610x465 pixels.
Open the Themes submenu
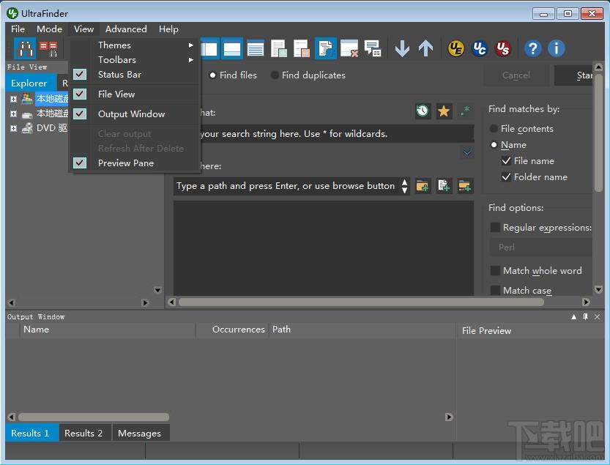(134, 45)
